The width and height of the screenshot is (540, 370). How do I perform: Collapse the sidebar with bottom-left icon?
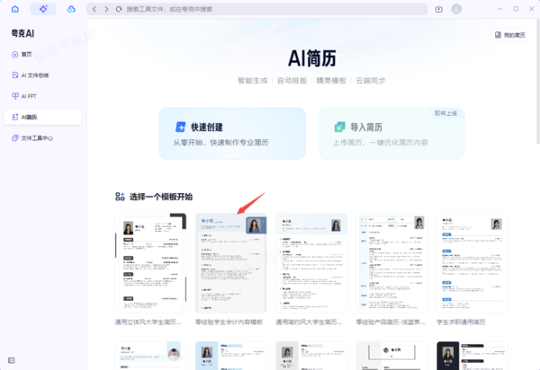click(x=12, y=360)
